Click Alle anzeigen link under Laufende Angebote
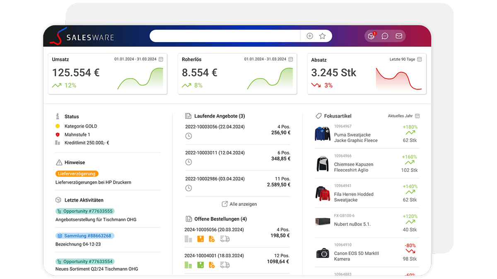This screenshot has width=497, height=279. point(239,204)
